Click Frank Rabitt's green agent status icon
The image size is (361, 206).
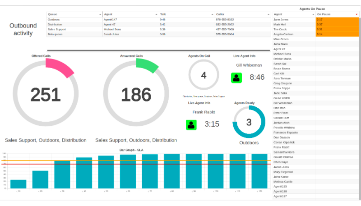tap(191, 125)
